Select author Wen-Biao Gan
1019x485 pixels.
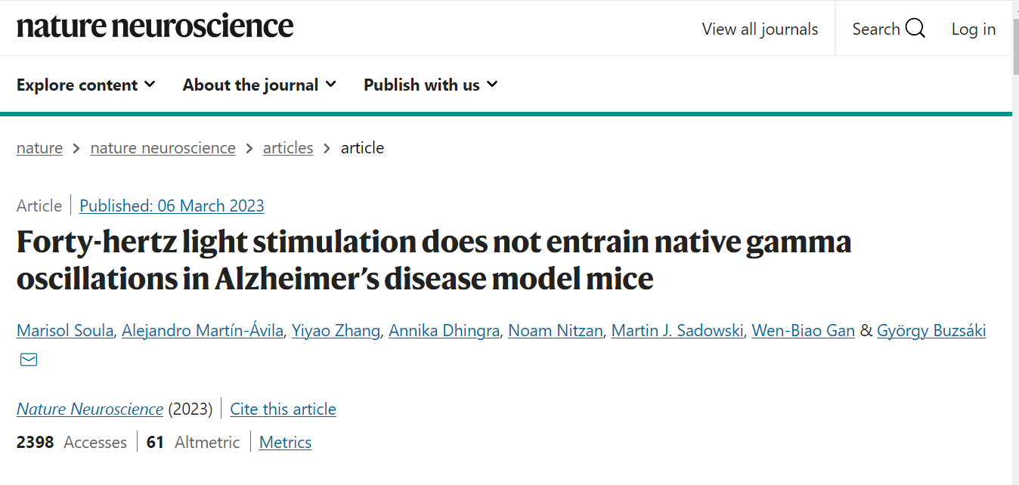pyautogui.click(x=803, y=331)
